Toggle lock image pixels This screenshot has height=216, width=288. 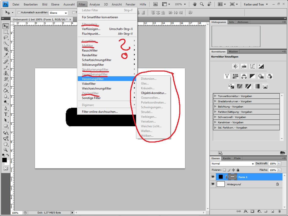click(x=229, y=170)
